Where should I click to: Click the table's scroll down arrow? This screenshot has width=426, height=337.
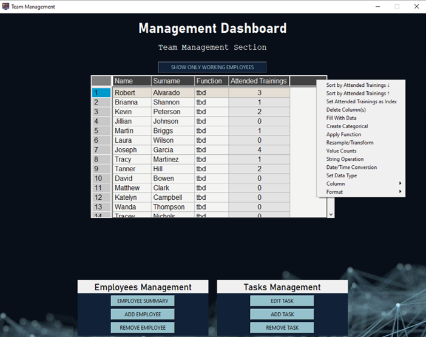click(x=331, y=214)
